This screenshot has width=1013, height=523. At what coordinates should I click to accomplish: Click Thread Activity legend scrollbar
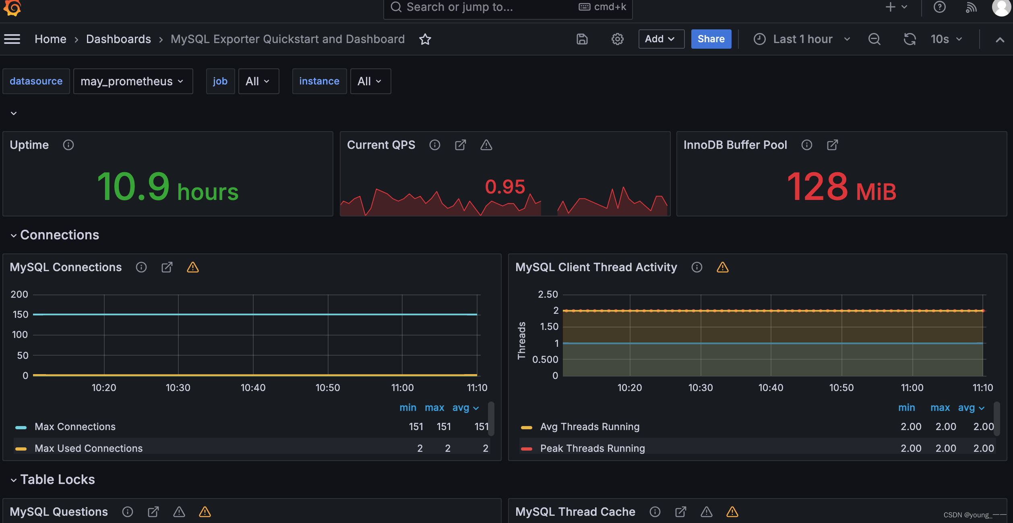[x=997, y=418]
